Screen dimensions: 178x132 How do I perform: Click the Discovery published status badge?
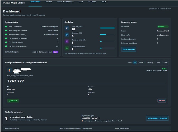click(x=163, y=27)
